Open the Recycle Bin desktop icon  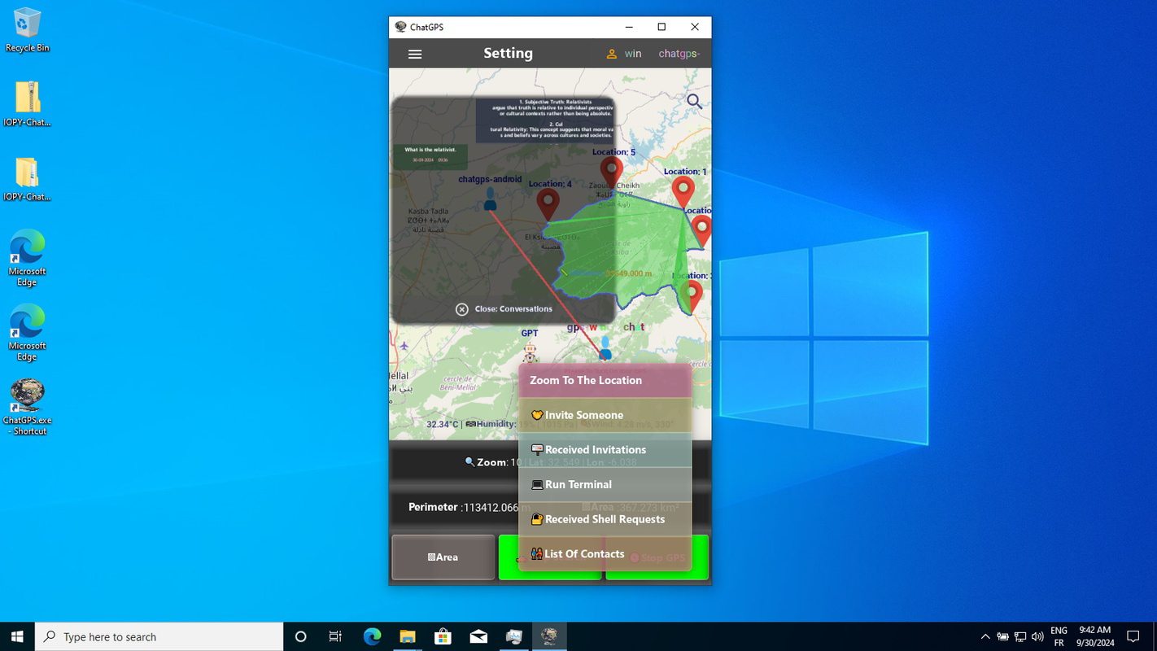pos(27,31)
